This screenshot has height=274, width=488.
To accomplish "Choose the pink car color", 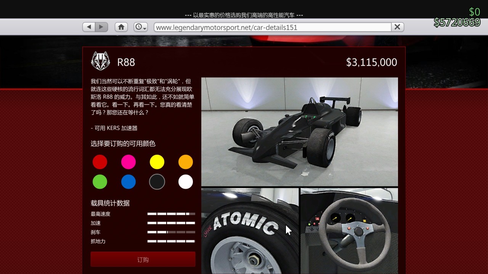I will [128, 162].
